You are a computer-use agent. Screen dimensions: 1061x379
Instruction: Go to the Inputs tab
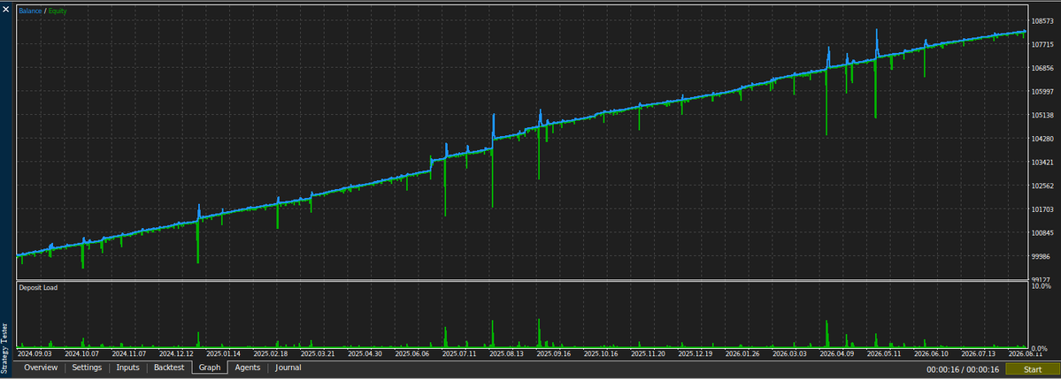pos(128,368)
